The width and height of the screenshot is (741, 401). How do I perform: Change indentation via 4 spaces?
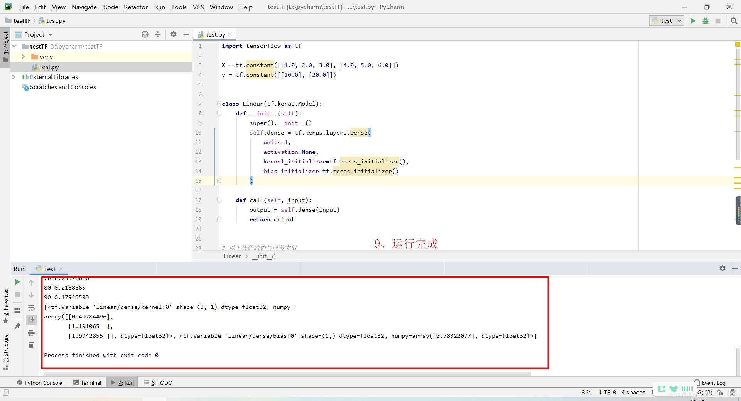coord(633,393)
